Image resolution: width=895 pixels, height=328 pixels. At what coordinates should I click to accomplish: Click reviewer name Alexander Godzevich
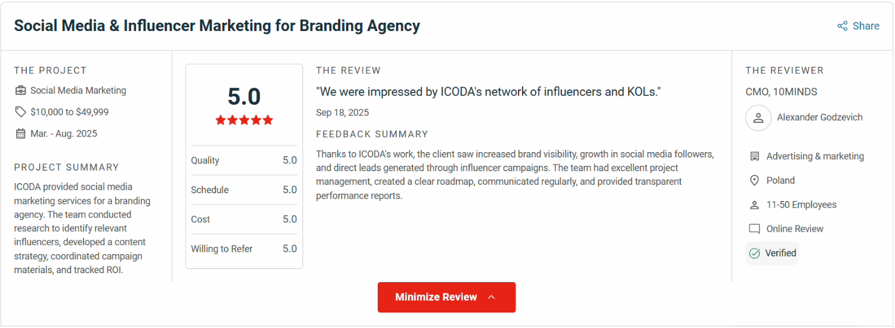pyautogui.click(x=820, y=117)
